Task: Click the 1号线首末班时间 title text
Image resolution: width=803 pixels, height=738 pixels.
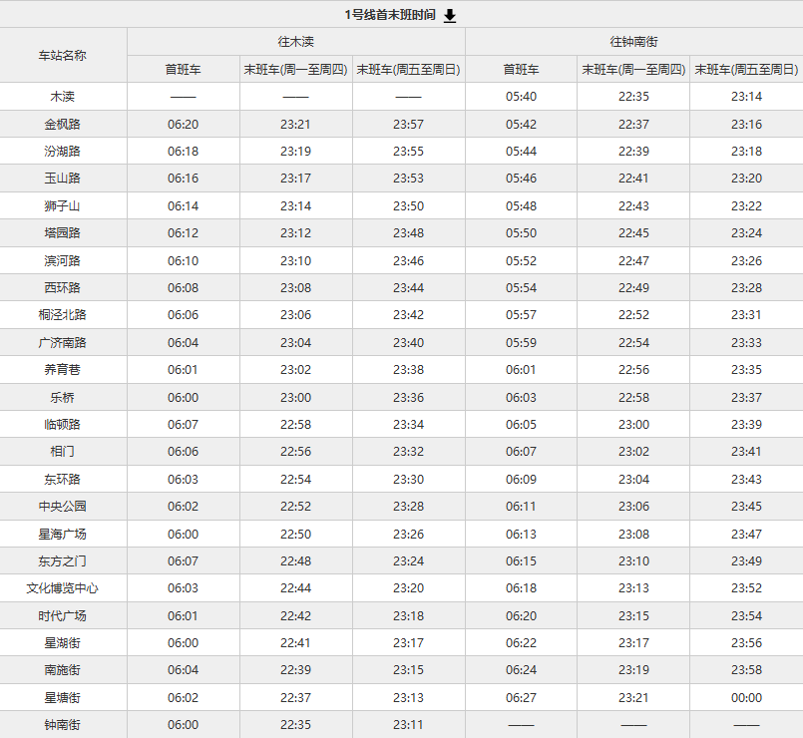Action: click(389, 15)
